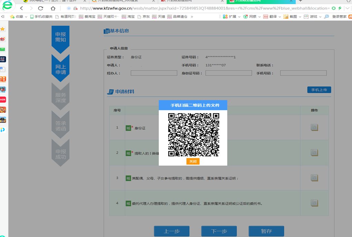Click the 扩展 extensions icon
Image resolution: width=352 pixels, height=237 pixels.
point(225,17)
